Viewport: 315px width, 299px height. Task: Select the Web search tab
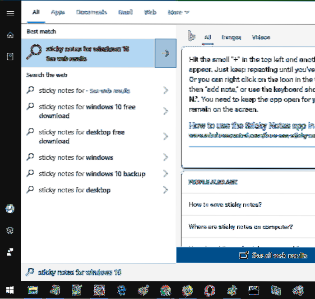(x=150, y=13)
